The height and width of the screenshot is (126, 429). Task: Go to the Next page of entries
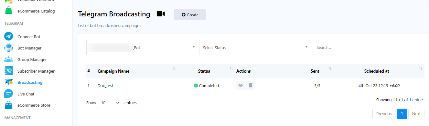click(416, 113)
